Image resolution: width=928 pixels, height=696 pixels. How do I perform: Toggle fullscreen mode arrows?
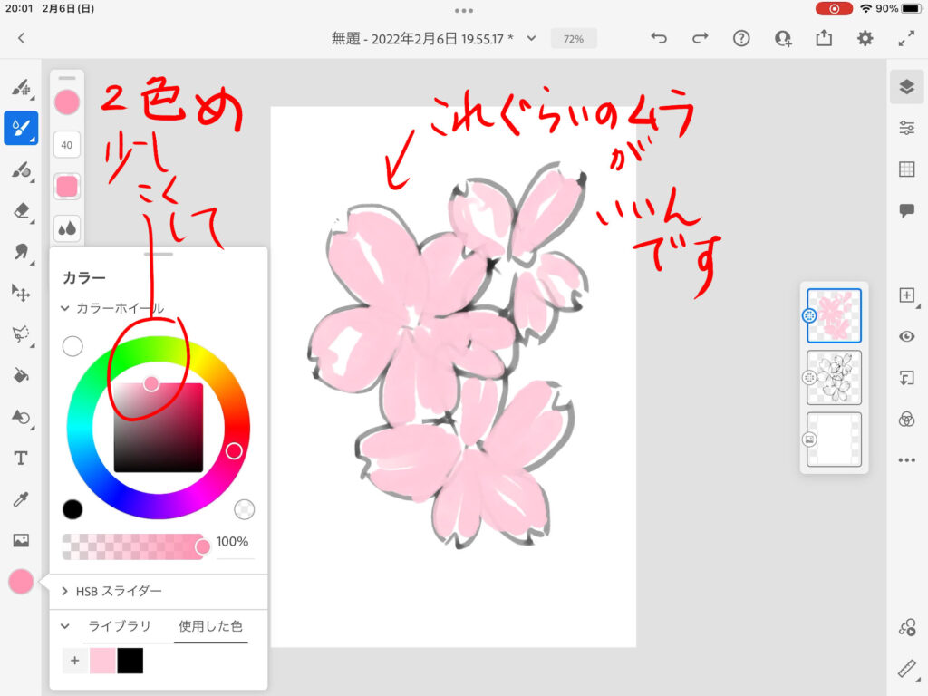(906, 38)
